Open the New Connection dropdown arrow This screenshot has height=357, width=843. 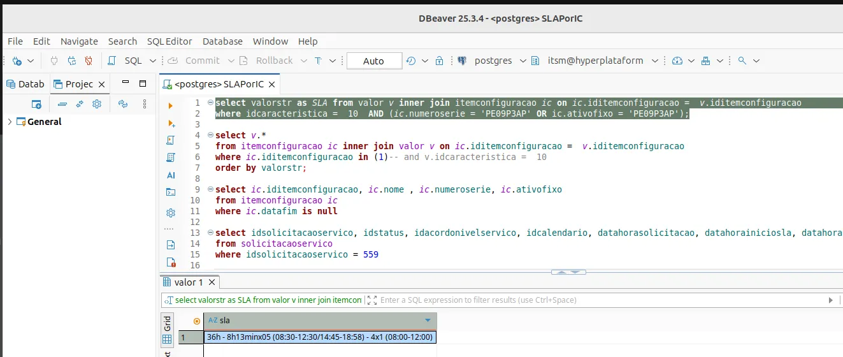click(31, 61)
